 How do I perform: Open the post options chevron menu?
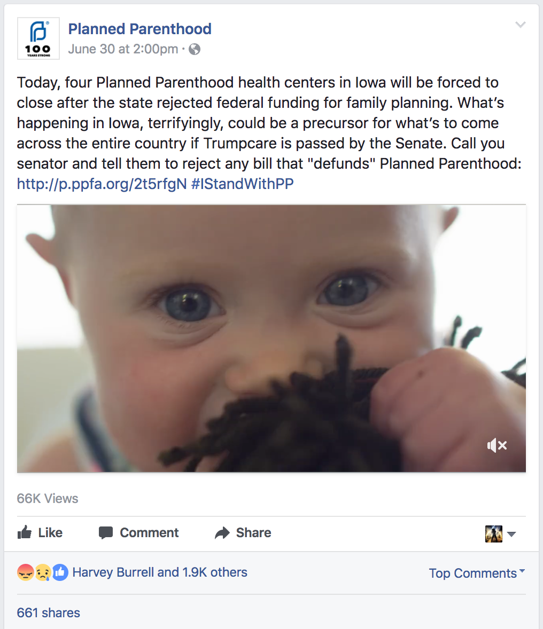(521, 25)
